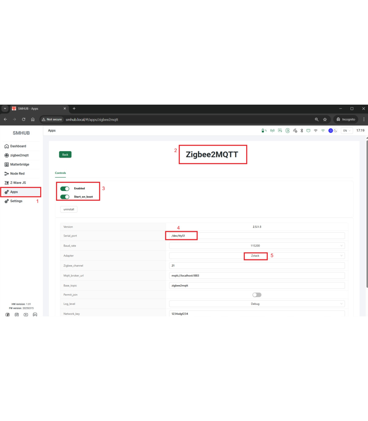Select the Controls tab
The height and width of the screenshot is (421, 368).
pos(60,173)
